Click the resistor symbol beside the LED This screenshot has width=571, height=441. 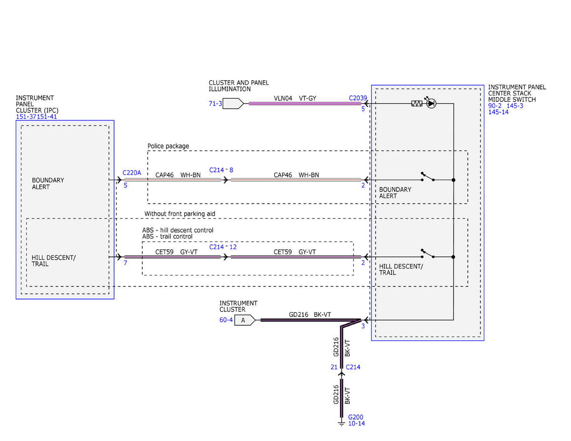pos(417,103)
